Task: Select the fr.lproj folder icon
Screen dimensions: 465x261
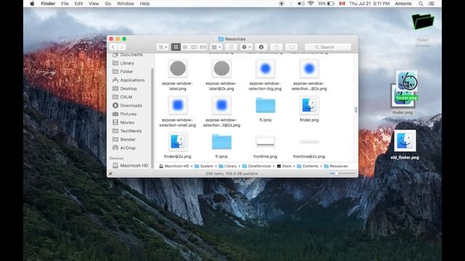Action: (222, 142)
